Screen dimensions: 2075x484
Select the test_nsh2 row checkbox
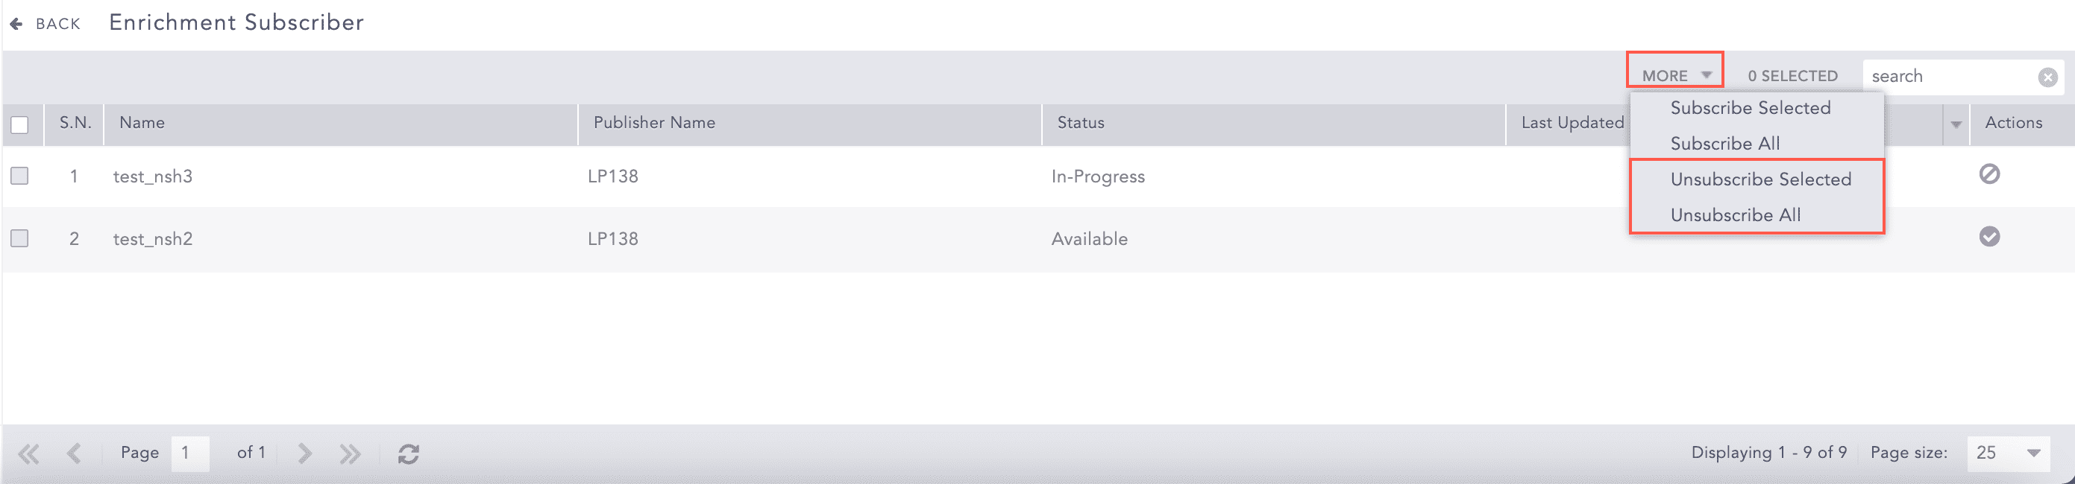[x=19, y=239]
